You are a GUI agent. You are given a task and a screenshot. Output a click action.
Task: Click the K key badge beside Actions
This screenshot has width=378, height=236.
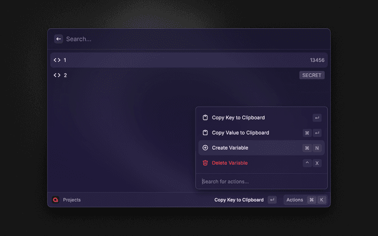tap(322, 200)
